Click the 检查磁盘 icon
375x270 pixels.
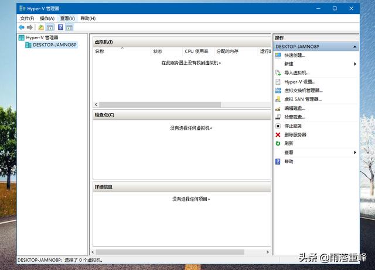click(278, 117)
